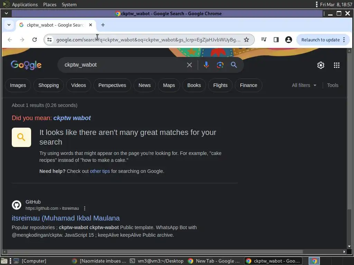Filter results by News

145,85
